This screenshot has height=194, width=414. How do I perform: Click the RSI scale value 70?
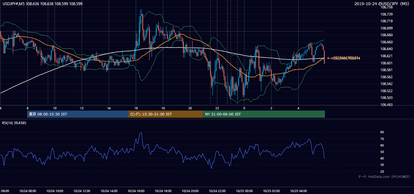[x=382, y=139]
